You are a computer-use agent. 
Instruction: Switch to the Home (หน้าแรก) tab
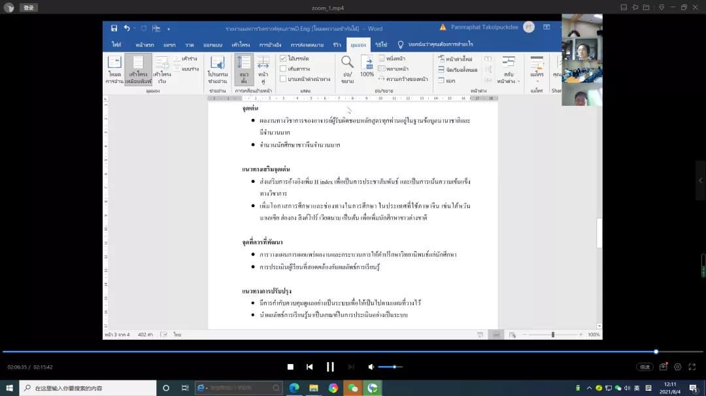tap(144, 44)
